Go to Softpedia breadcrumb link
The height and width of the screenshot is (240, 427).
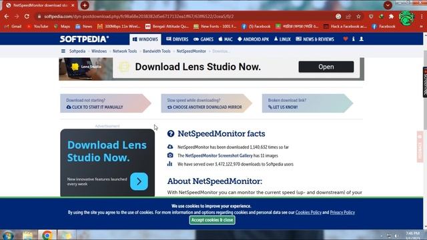77,51
